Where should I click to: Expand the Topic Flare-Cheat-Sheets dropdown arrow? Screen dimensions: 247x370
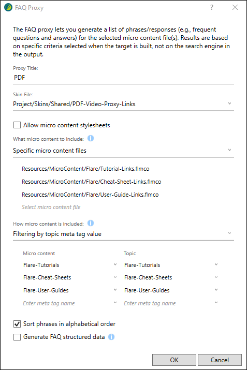(x=216, y=277)
